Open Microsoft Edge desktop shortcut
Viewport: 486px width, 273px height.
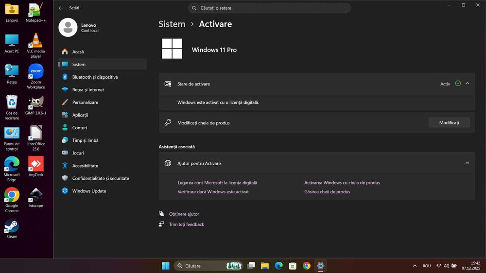pos(12,169)
